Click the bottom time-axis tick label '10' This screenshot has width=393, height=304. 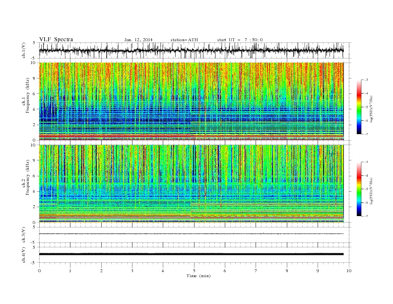click(x=349, y=271)
